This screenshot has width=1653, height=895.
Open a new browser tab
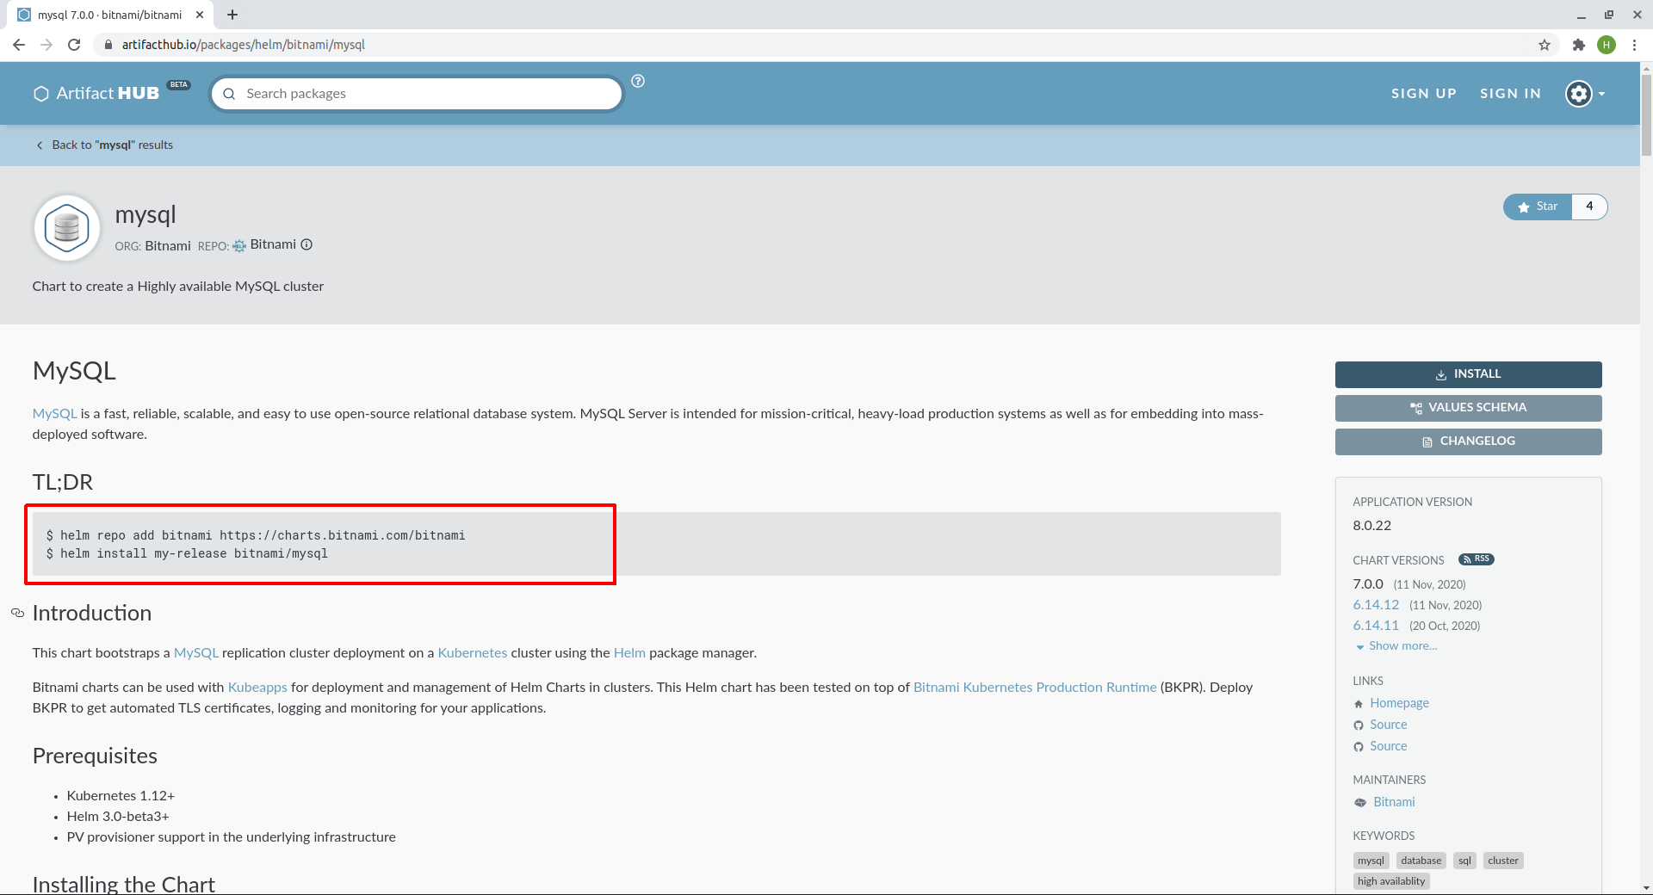(x=232, y=15)
